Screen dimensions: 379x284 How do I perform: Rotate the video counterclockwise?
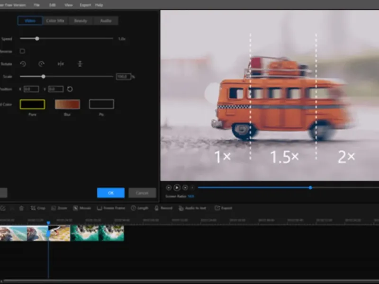point(23,64)
